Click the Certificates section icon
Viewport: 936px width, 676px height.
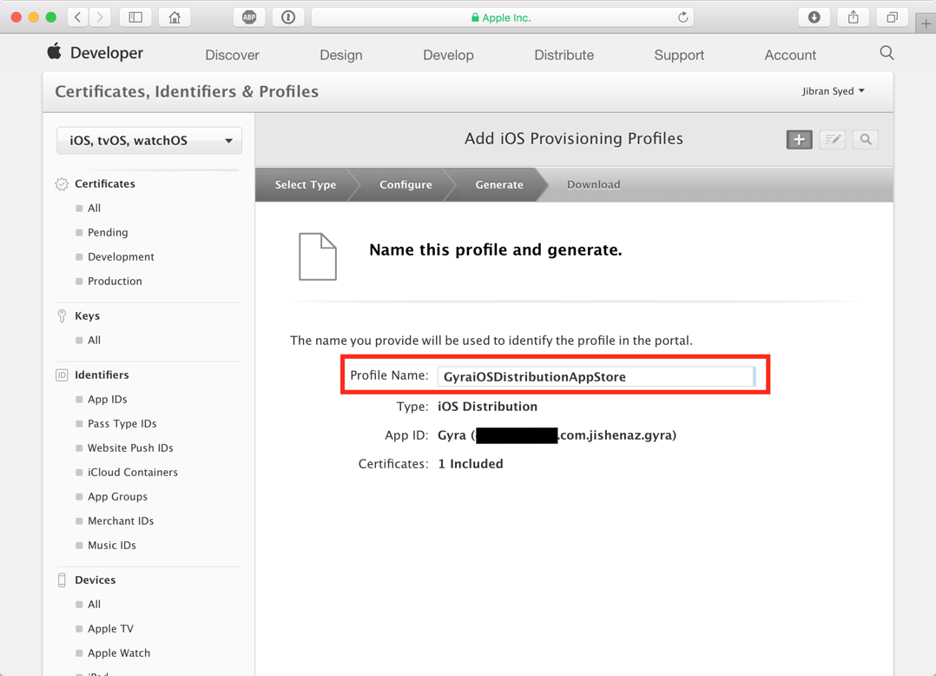(x=62, y=184)
